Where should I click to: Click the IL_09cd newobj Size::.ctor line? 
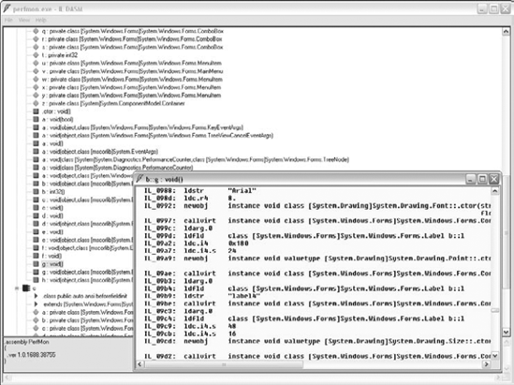317,341
